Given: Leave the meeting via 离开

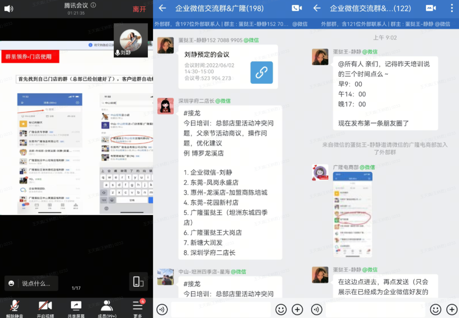Looking at the screenshot, I should pyautogui.click(x=139, y=9).
